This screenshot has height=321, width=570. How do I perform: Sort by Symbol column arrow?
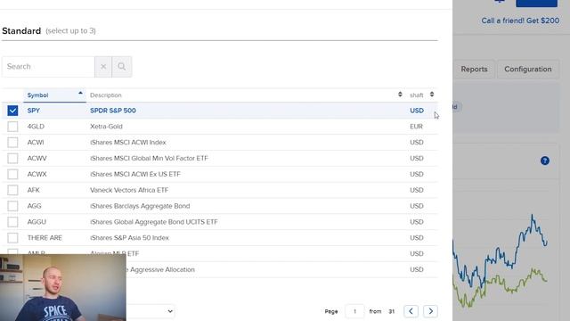click(x=80, y=93)
